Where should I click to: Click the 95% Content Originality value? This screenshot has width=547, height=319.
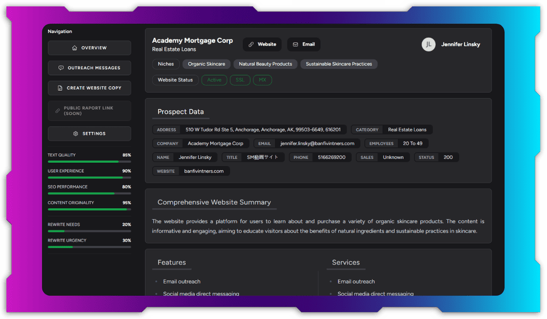(x=127, y=203)
